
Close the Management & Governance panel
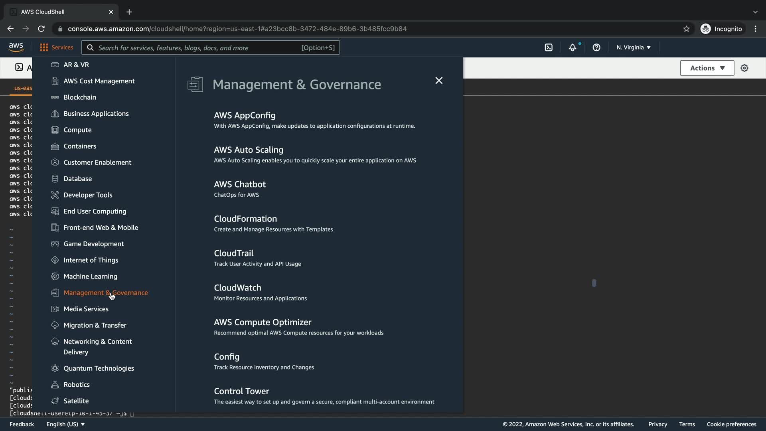point(439,81)
